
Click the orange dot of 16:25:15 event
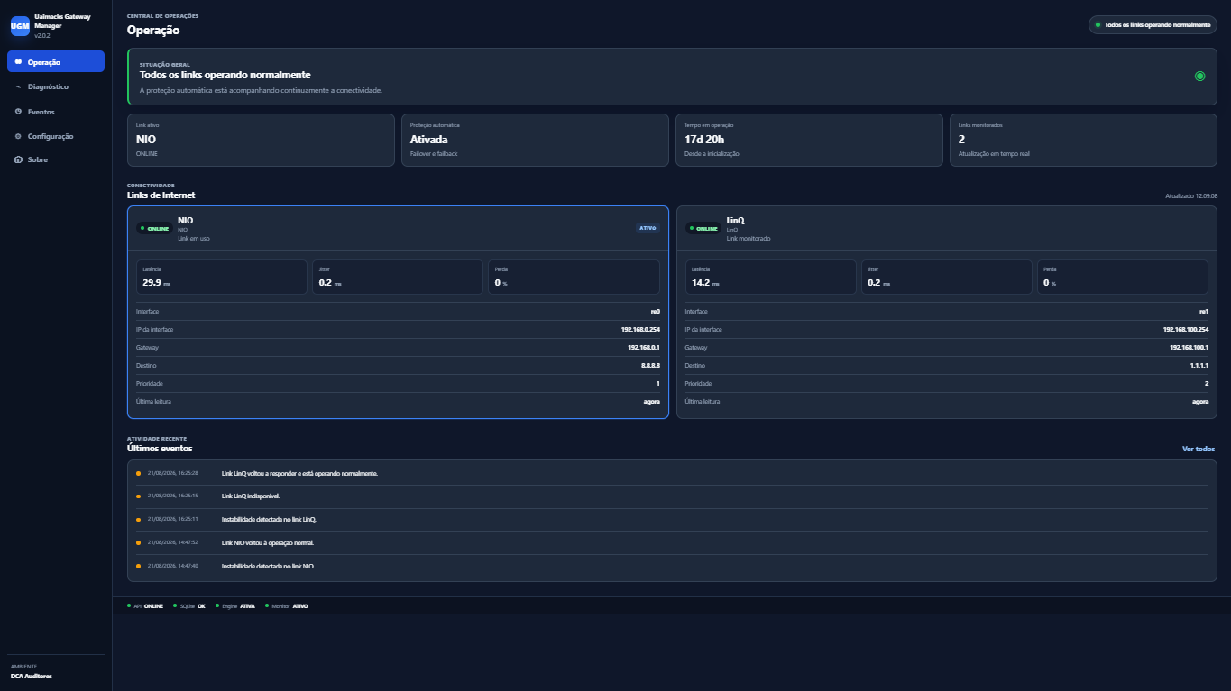pyautogui.click(x=138, y=496)
